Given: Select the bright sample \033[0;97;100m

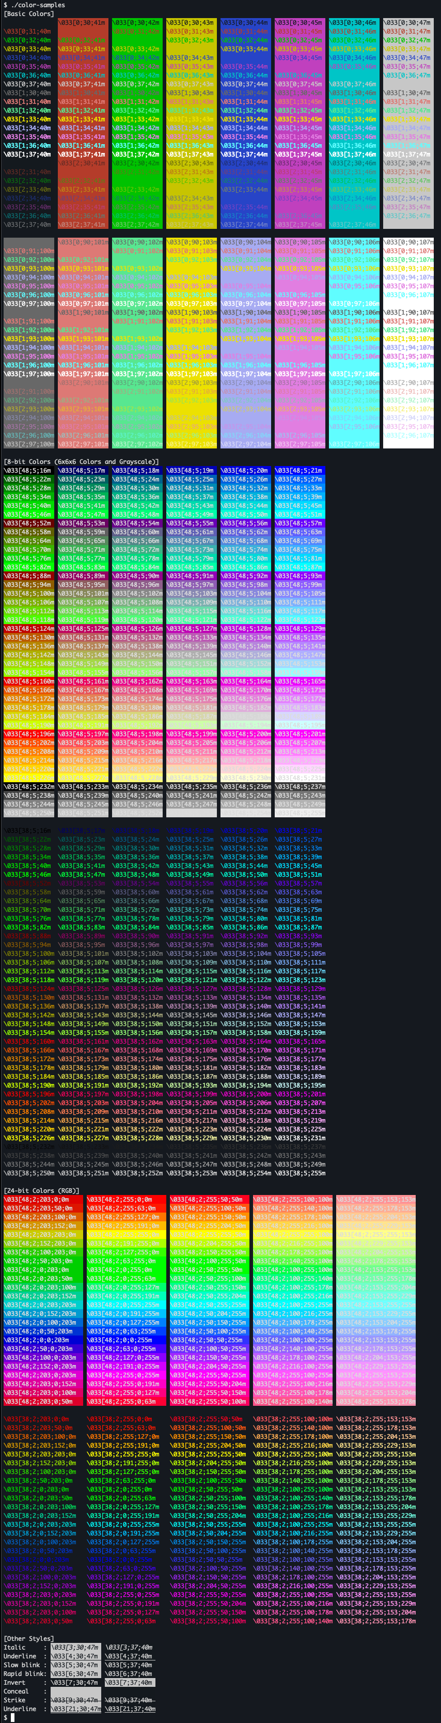Looking at the screenshot, I should click(x=29, y=303).
